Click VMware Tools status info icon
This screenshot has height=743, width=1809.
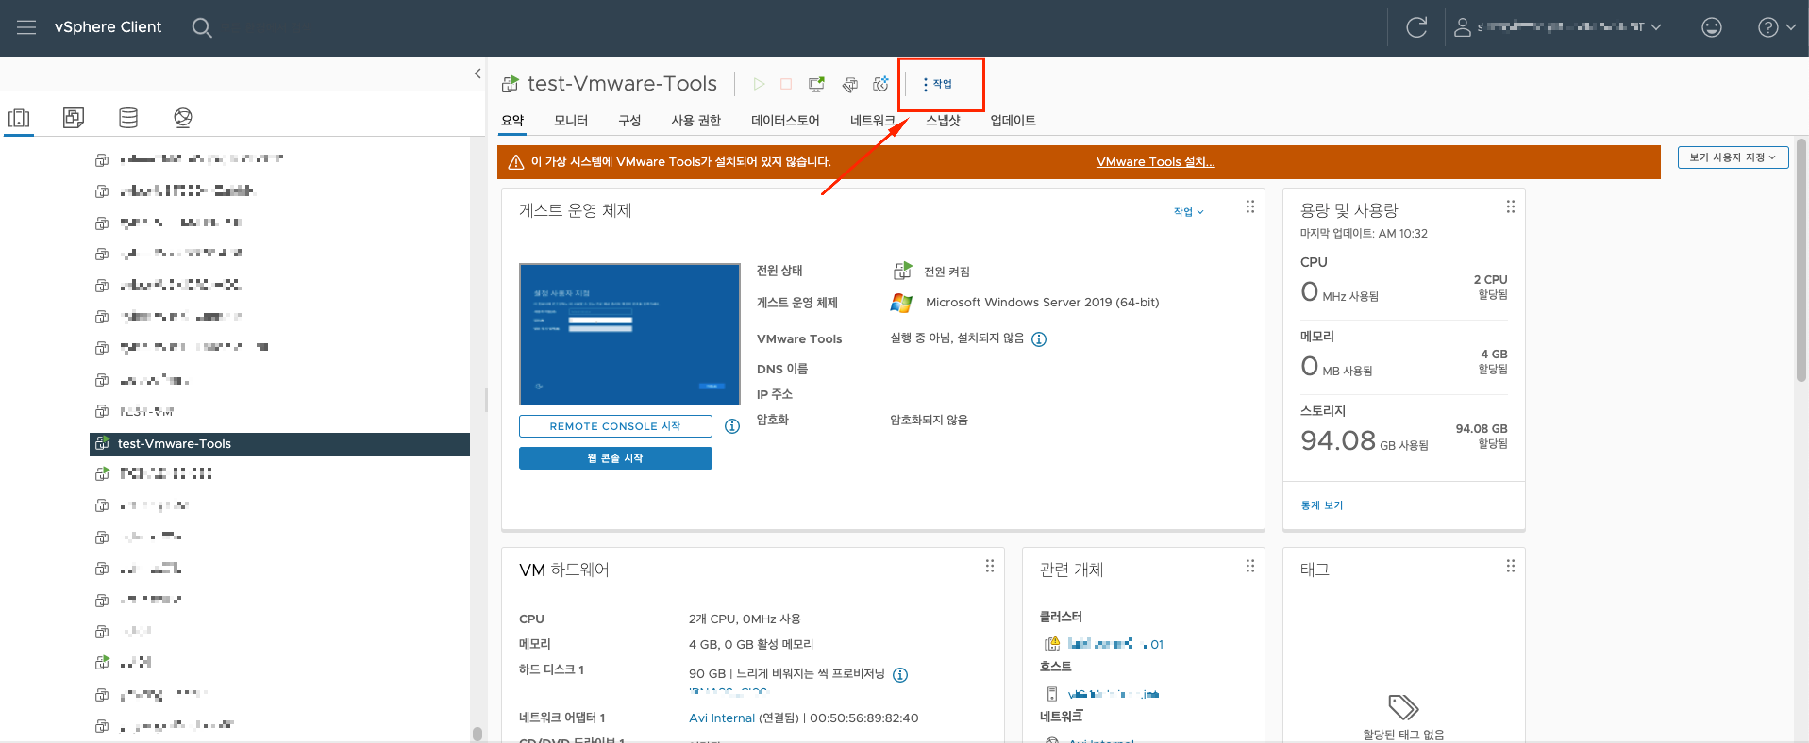(1039, 339)
